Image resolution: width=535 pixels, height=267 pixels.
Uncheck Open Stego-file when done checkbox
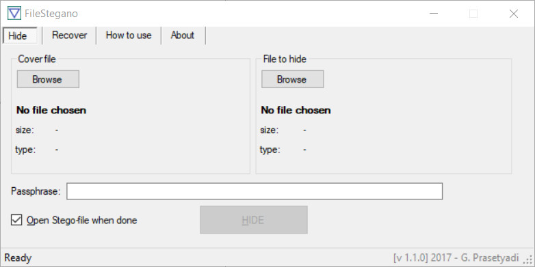point(16,220)
